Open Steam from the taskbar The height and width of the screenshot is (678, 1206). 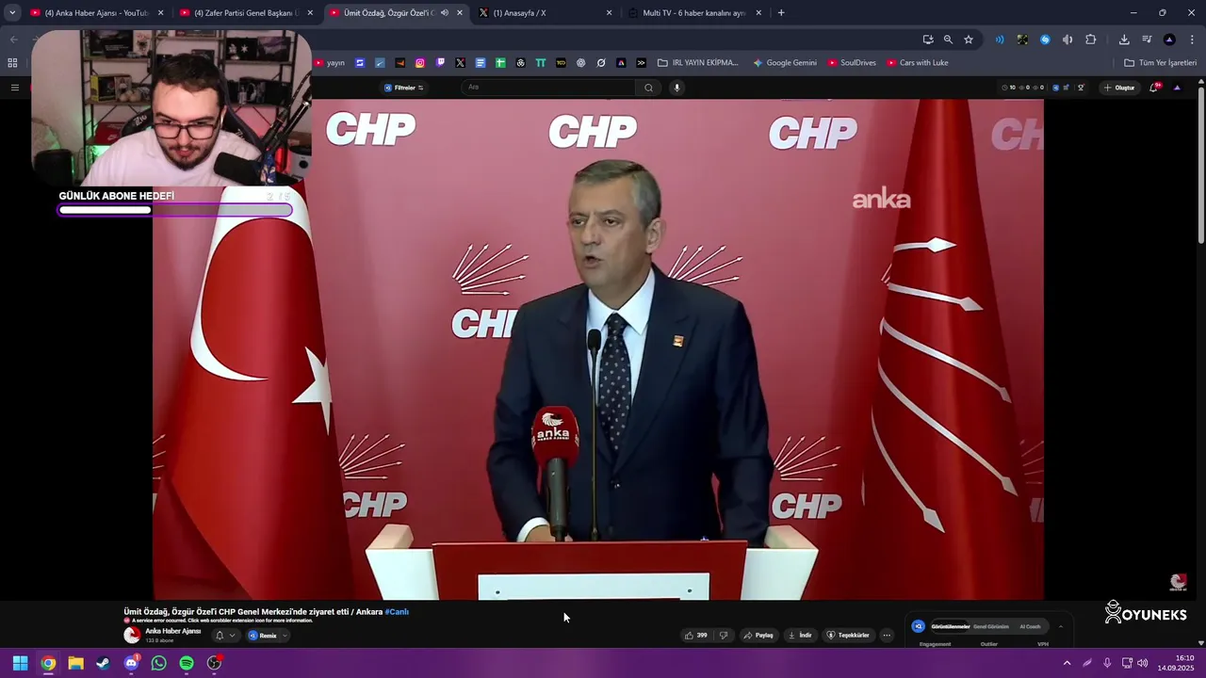[103, 663]
